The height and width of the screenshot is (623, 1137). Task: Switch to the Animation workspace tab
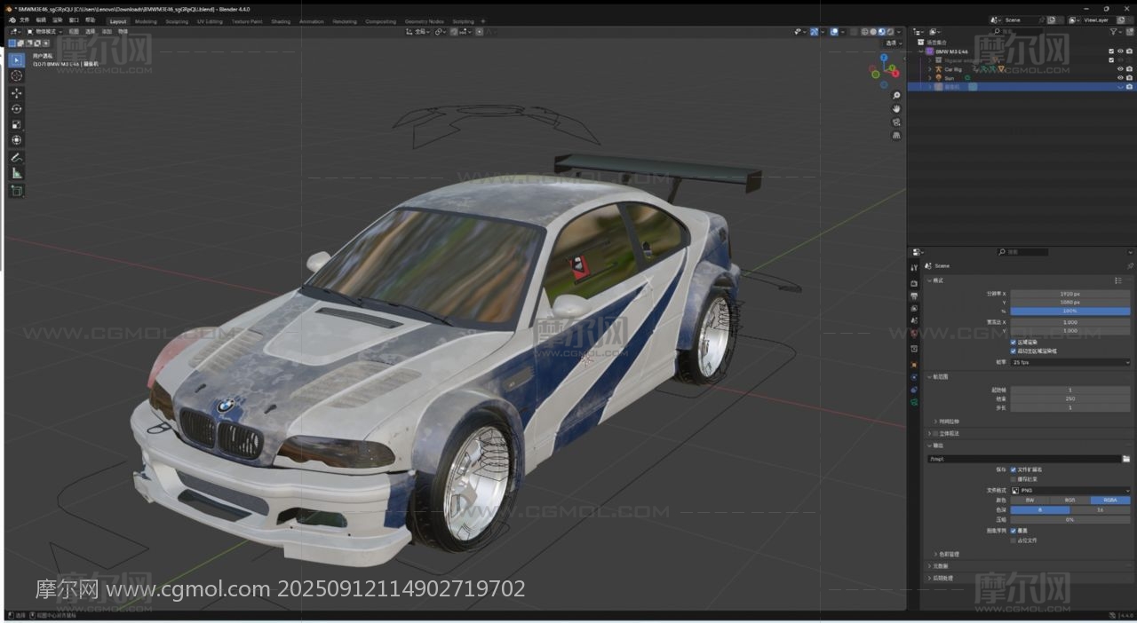tap(312, 21)
